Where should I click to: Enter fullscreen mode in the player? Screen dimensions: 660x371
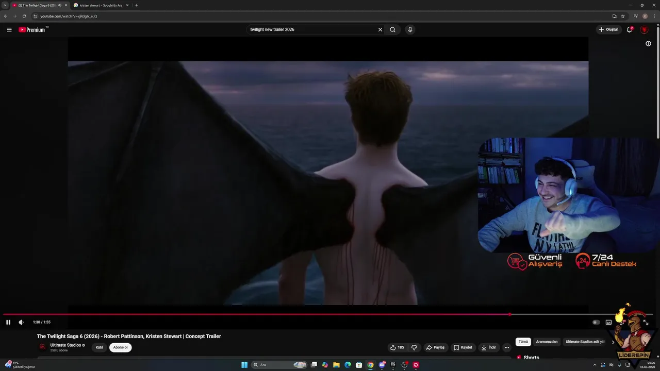(x=646, y=322)
